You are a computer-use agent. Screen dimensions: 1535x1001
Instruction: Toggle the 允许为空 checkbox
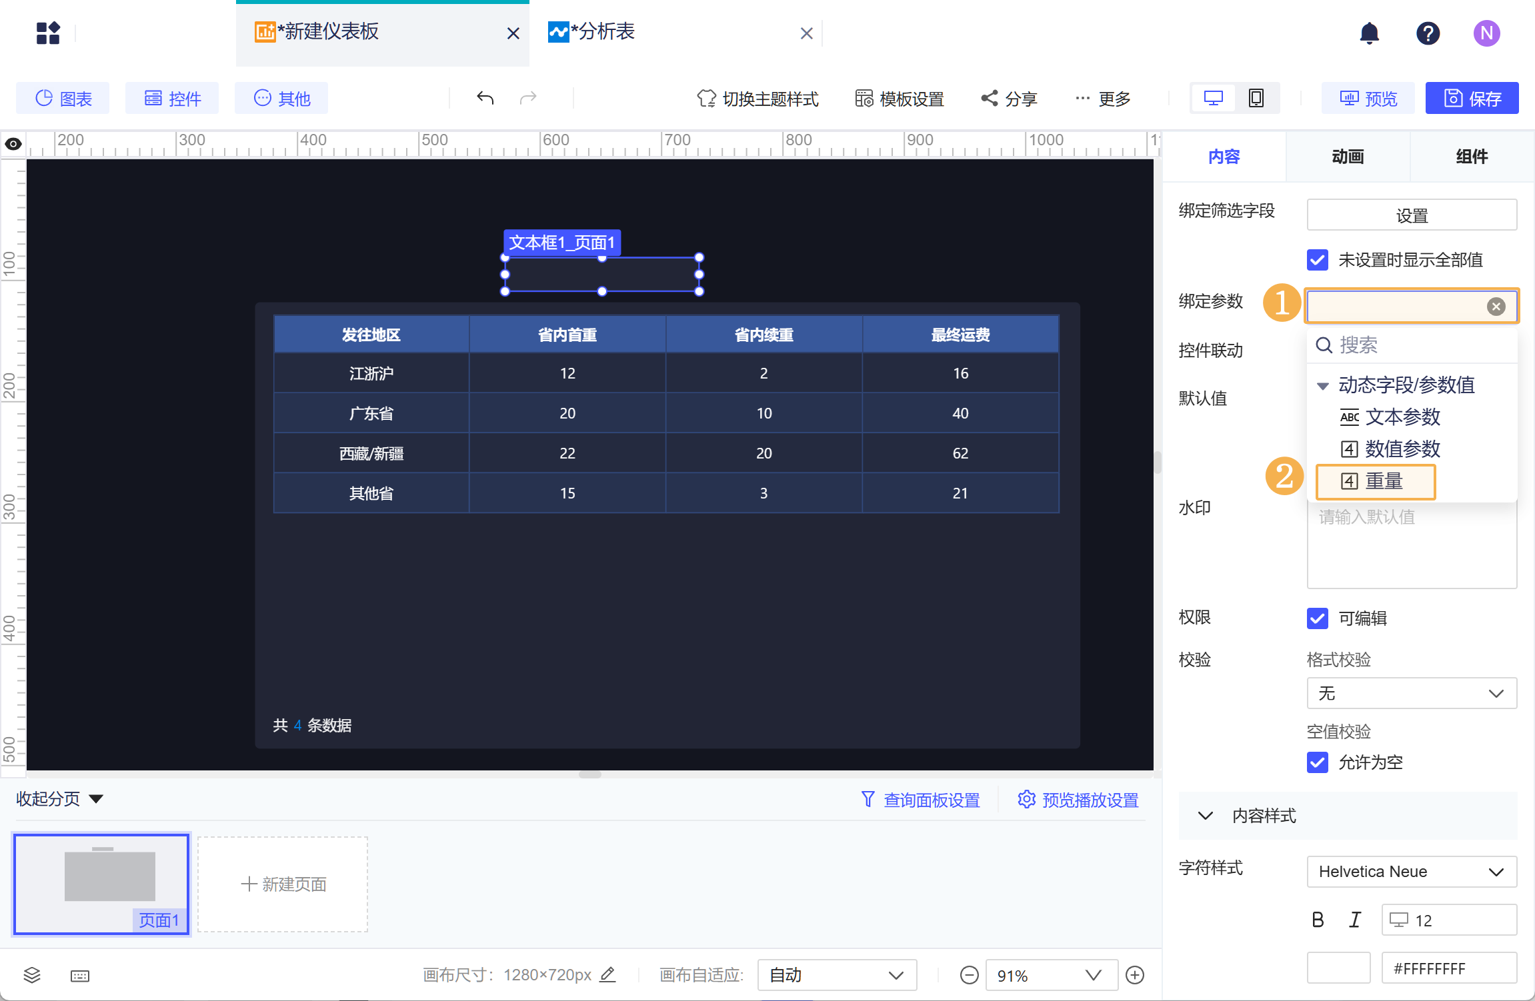click(x=1317, y=762)
